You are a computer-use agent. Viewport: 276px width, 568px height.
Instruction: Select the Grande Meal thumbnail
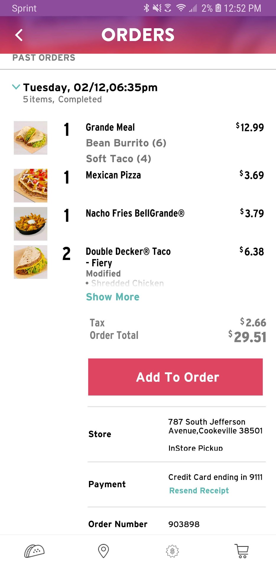click(30, 138)
